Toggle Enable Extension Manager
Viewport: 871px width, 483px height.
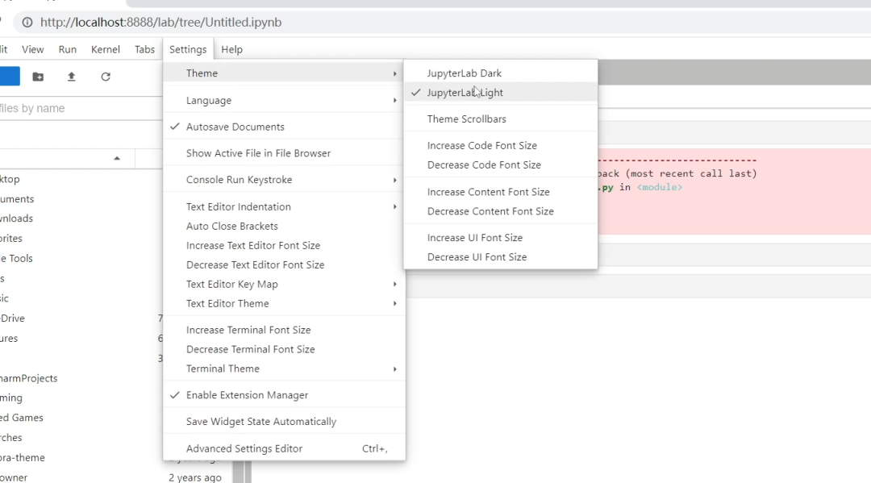tap(284, 395)
